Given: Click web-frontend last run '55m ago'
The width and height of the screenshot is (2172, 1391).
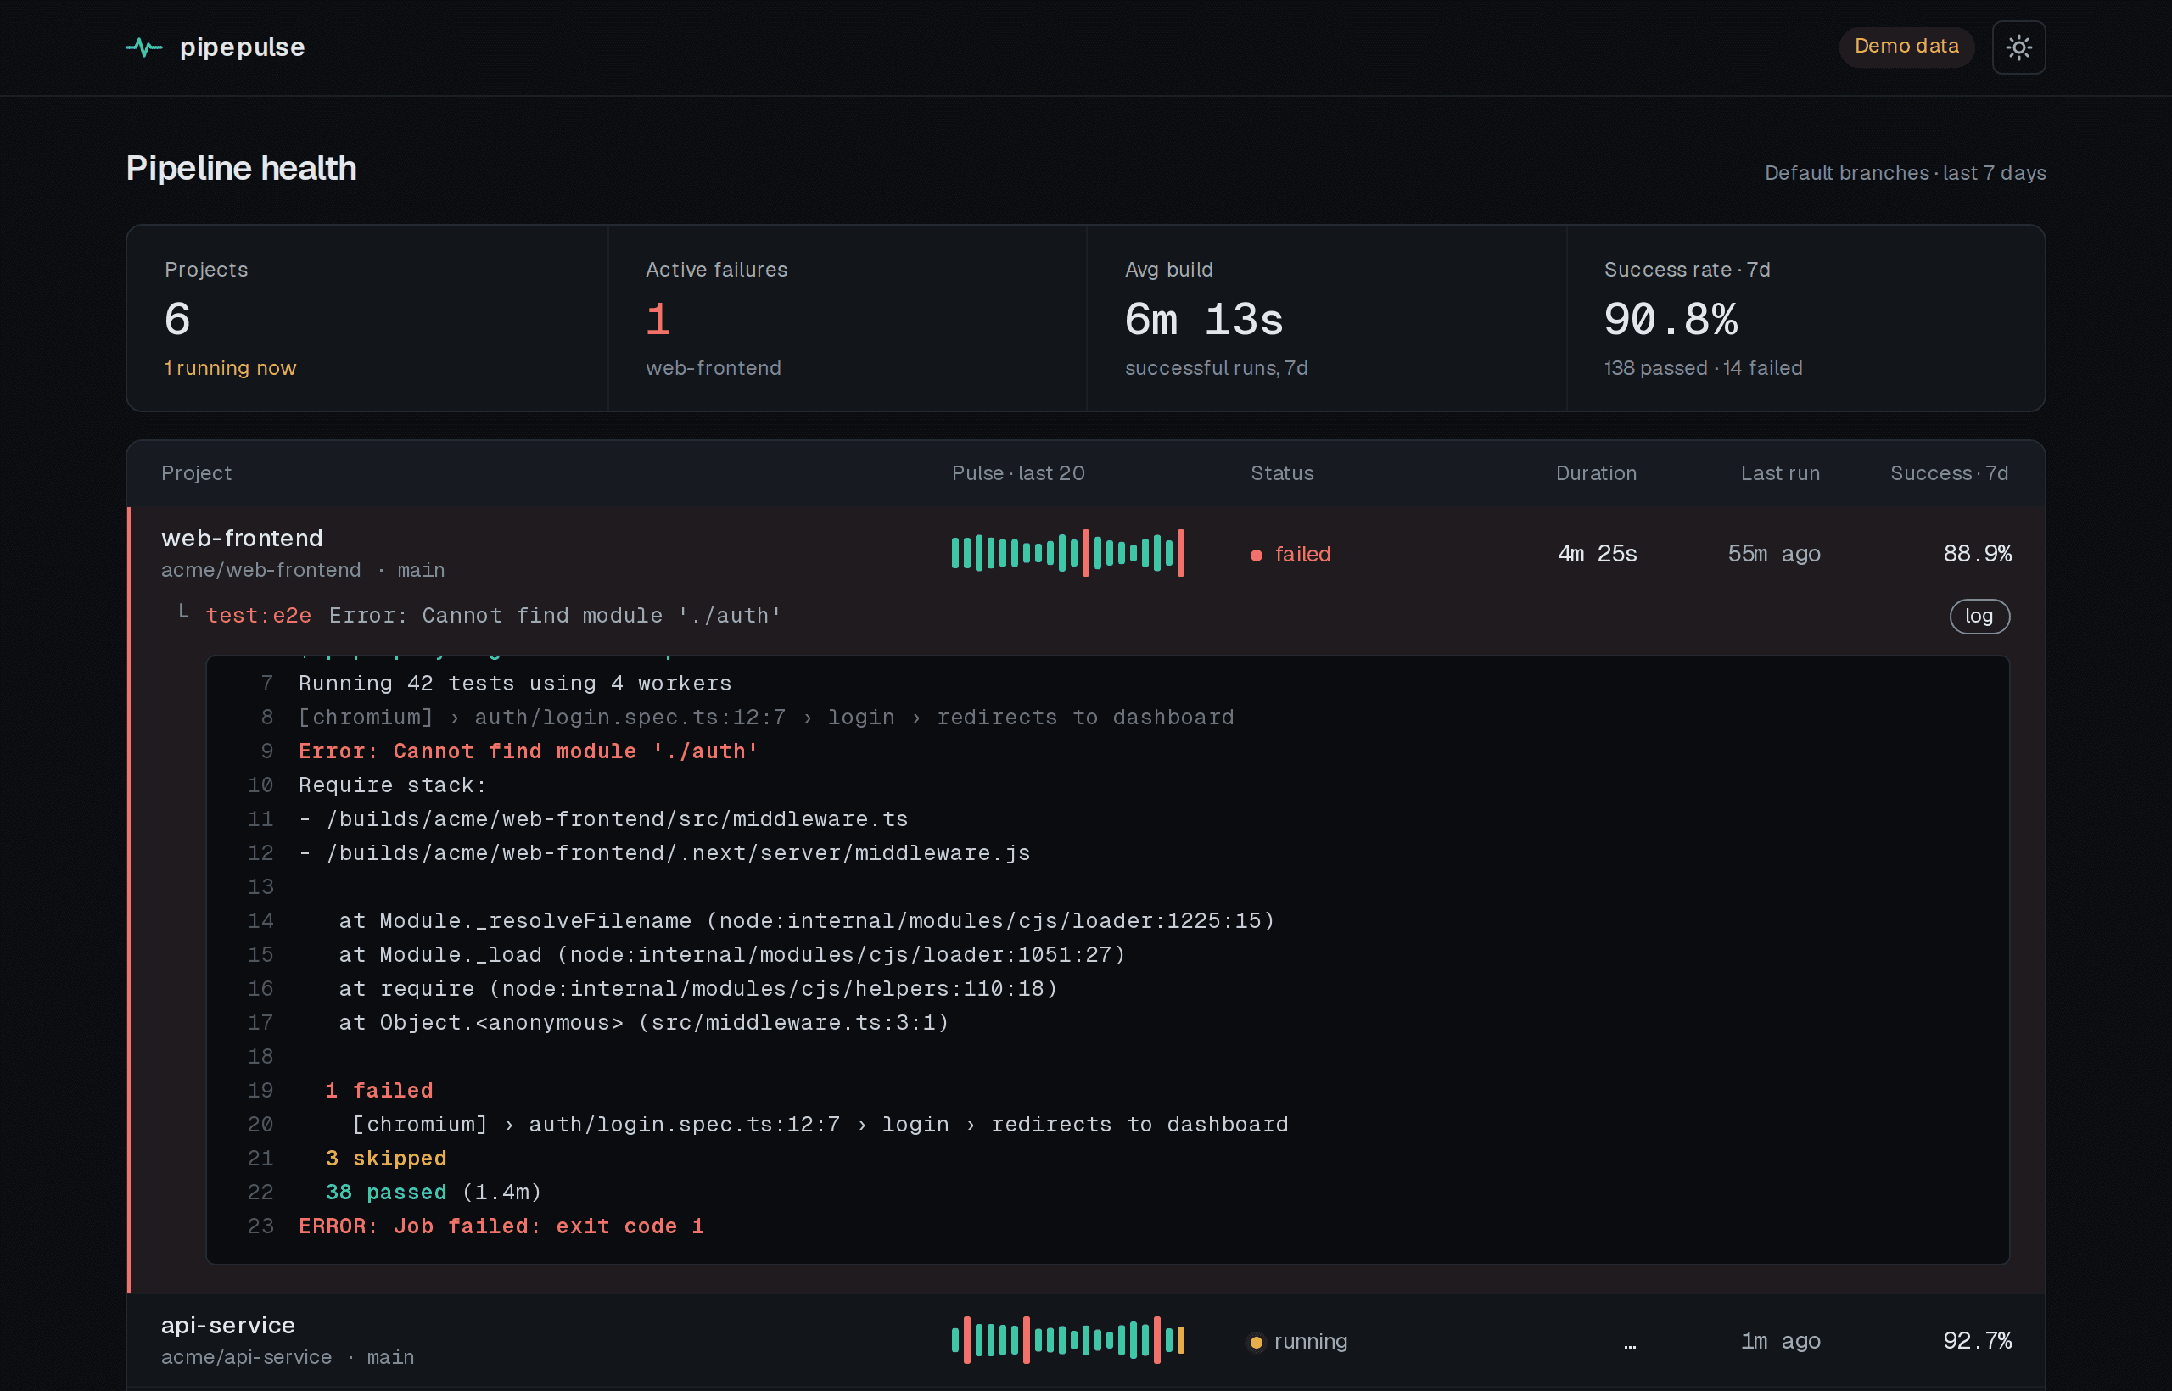Looking at the screenshot, I should [1773, 554].
